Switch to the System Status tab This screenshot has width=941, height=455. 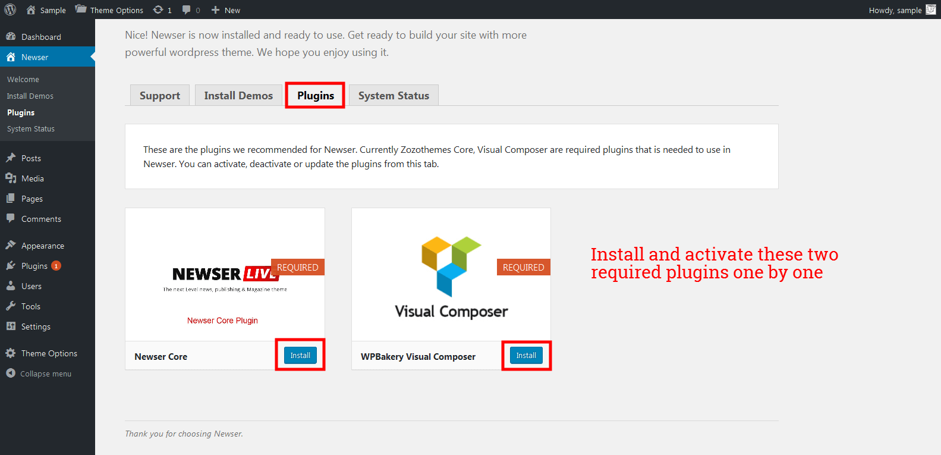[x=394, y=96]
